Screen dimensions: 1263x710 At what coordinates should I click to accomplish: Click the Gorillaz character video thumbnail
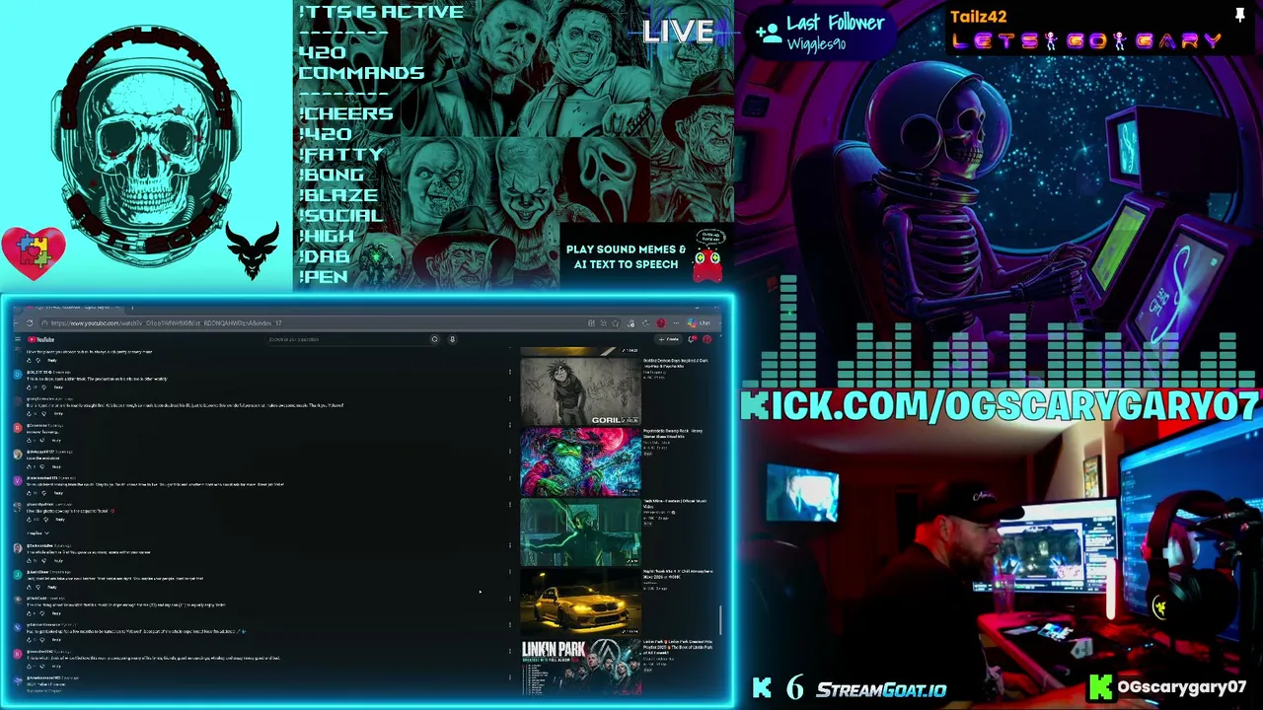[580, 391]
